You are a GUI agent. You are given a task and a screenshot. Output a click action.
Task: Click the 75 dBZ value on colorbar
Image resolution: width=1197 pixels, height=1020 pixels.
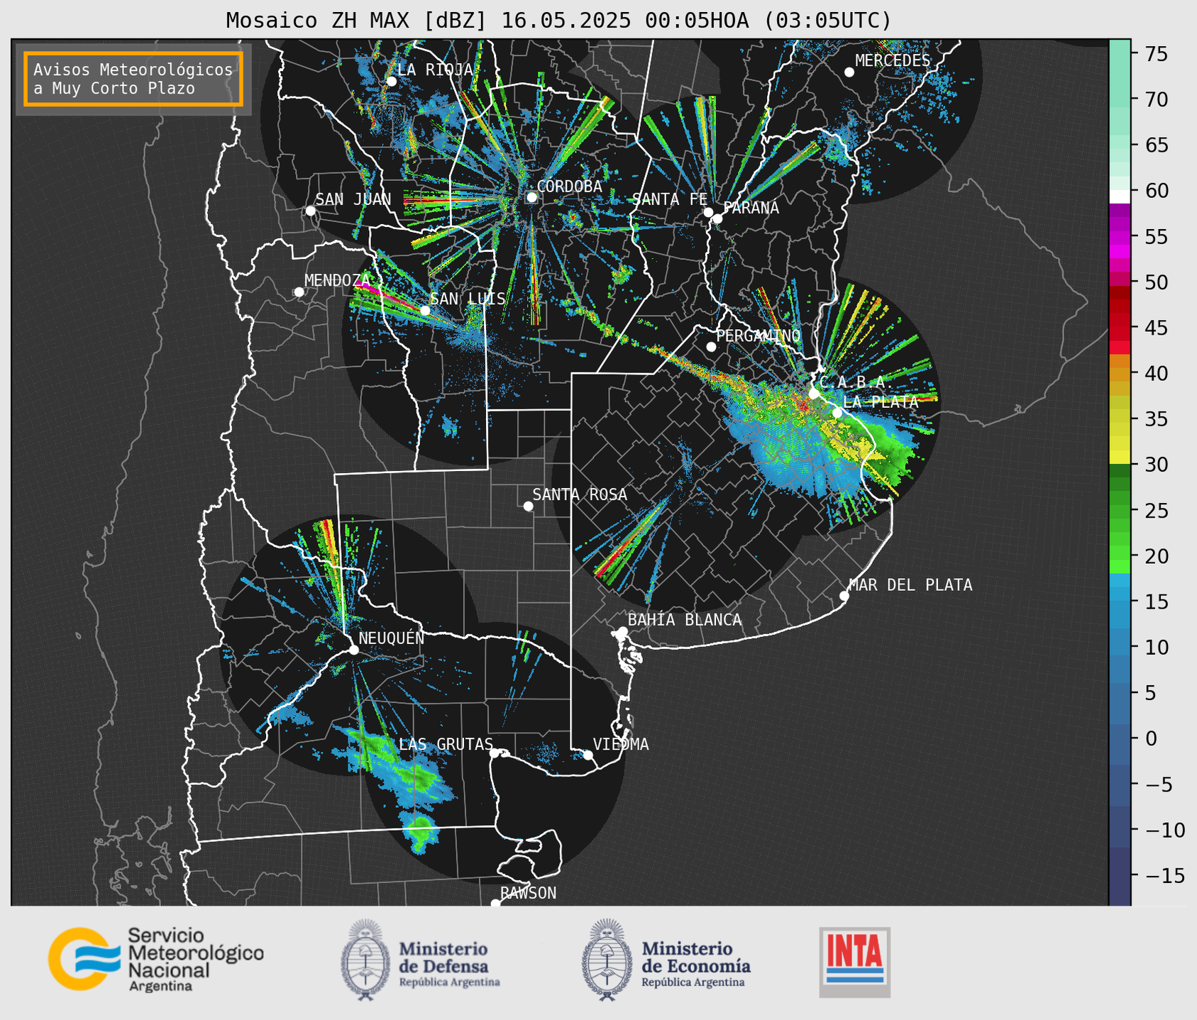point(1155,54)
